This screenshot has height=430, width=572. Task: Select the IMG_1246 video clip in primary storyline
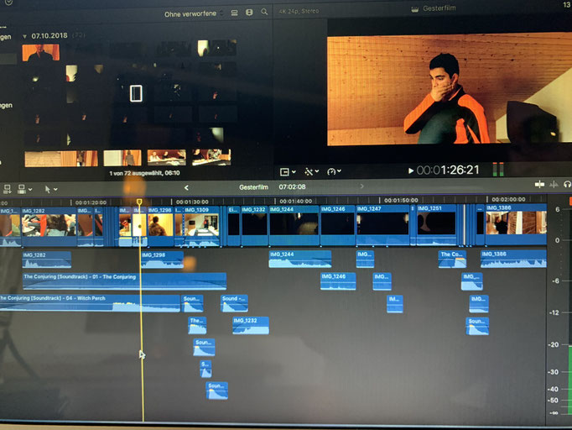(x=338, y=225)
